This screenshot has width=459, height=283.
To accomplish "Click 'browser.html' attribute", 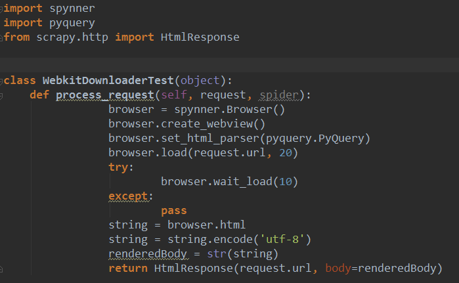I will (206, 225).
